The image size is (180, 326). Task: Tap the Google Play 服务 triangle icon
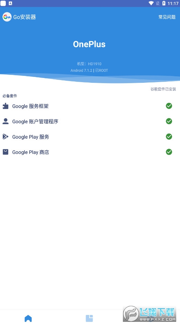click(6, 137)
